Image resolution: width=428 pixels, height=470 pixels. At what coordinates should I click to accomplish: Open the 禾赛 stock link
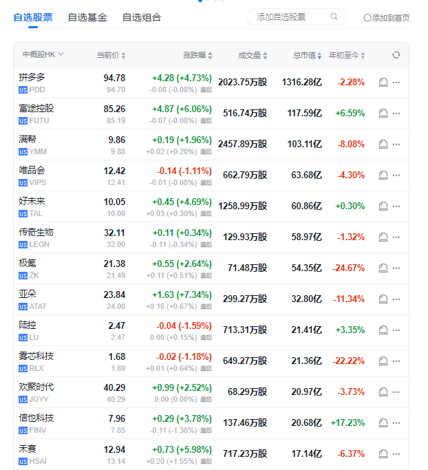(x=28, y=449)
